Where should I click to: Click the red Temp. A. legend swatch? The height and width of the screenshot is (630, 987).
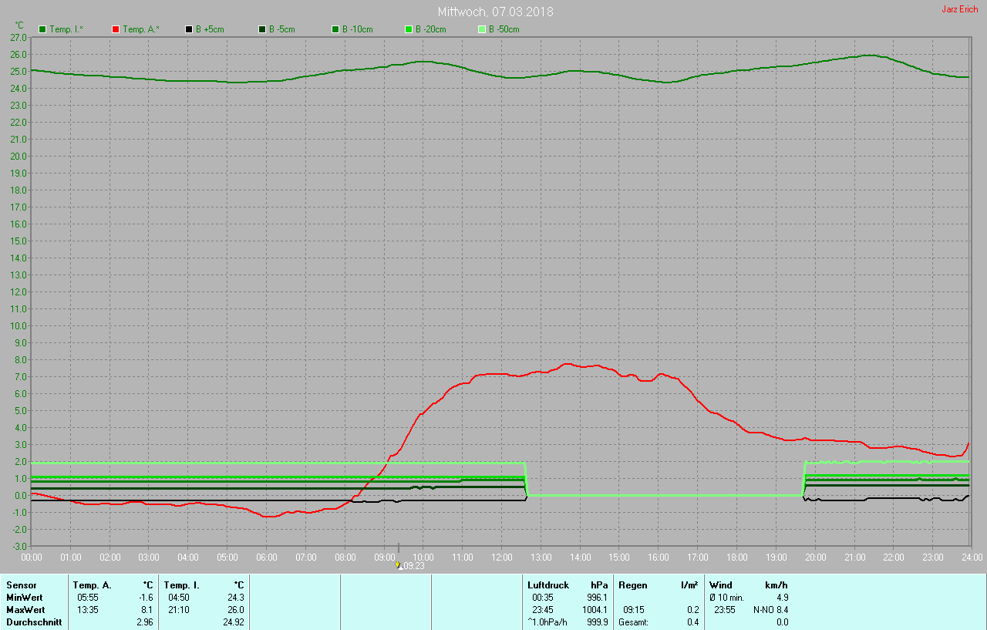tap(116, 29)
